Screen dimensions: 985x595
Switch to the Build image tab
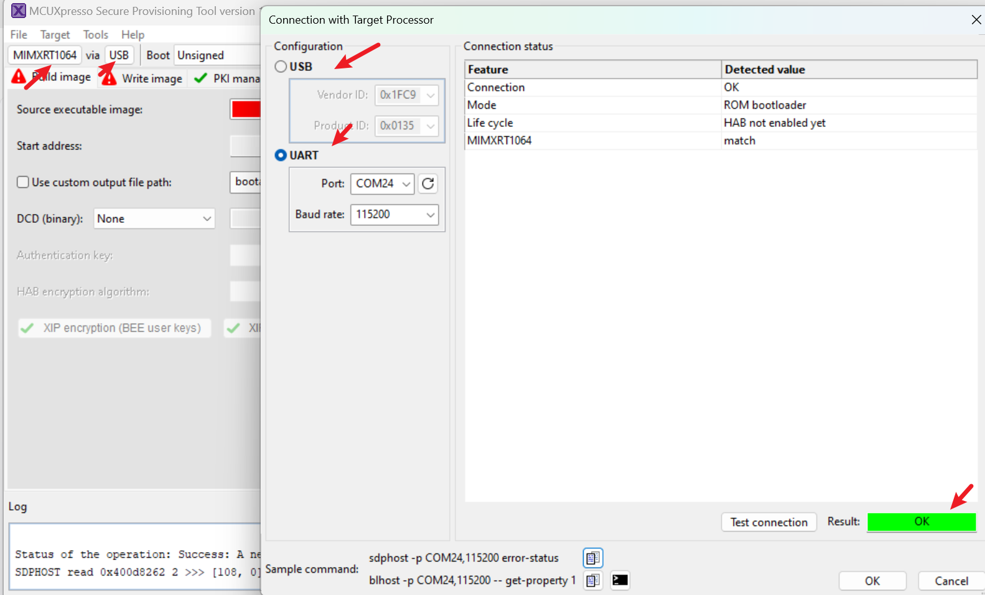coord(52,77)
